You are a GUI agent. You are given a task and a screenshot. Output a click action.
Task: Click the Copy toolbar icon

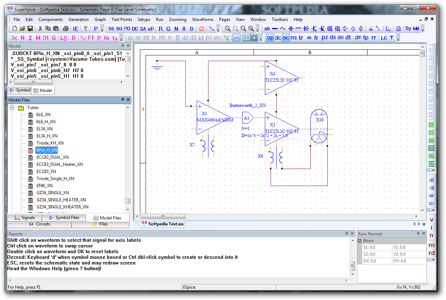48,28
